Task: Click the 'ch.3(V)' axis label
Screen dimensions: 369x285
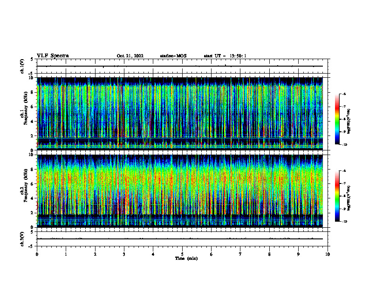Action: click(x=22, y=239)
